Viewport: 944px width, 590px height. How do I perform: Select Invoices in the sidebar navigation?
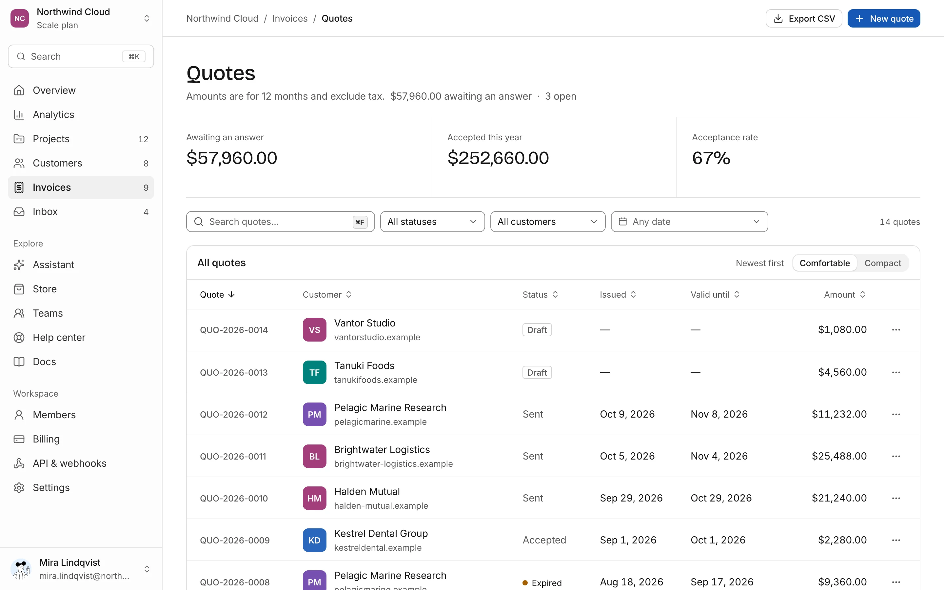(81, 187)
